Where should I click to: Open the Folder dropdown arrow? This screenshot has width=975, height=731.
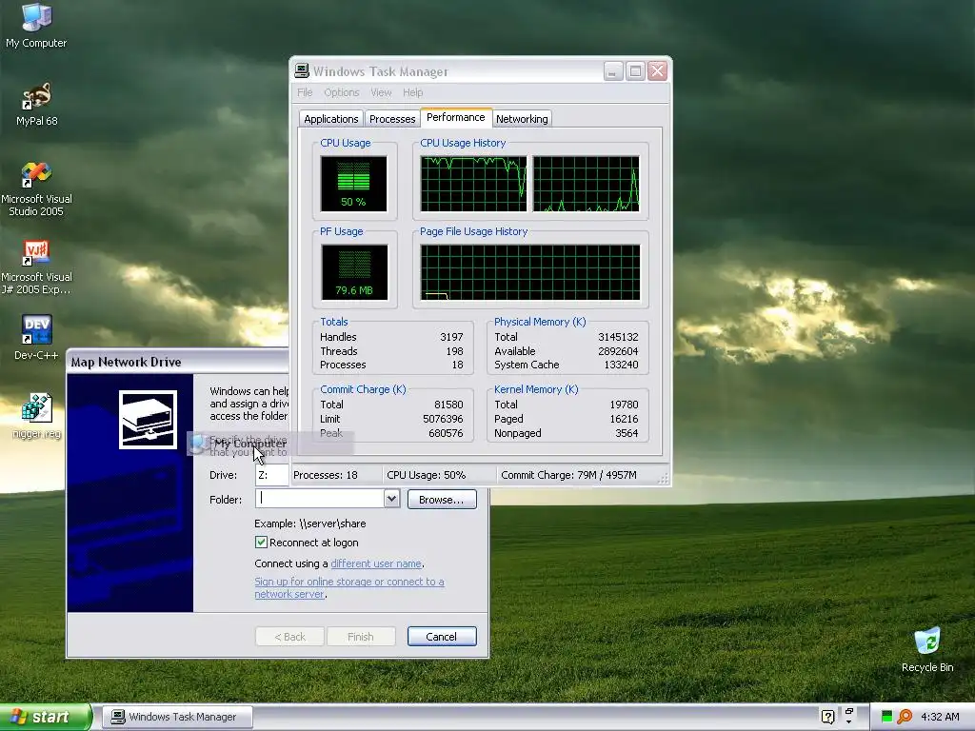click(x=391, y=499)
